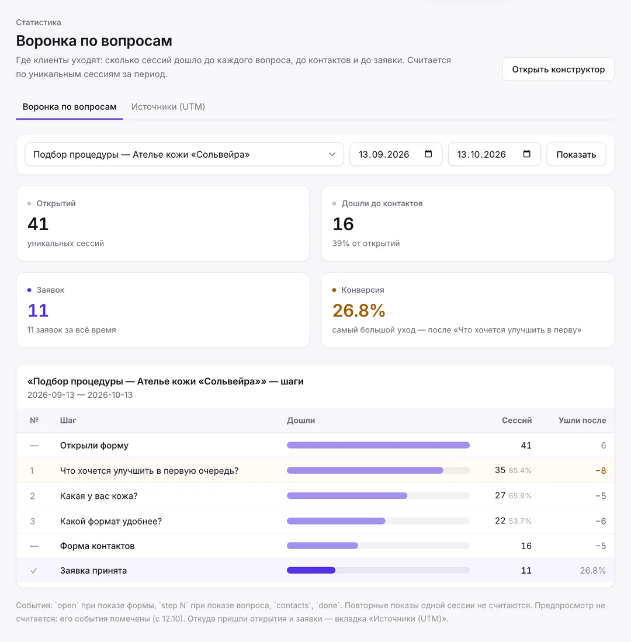Click the «39% от открытий» caption
The height and width of the screenshot is (642, 631).
366,243
